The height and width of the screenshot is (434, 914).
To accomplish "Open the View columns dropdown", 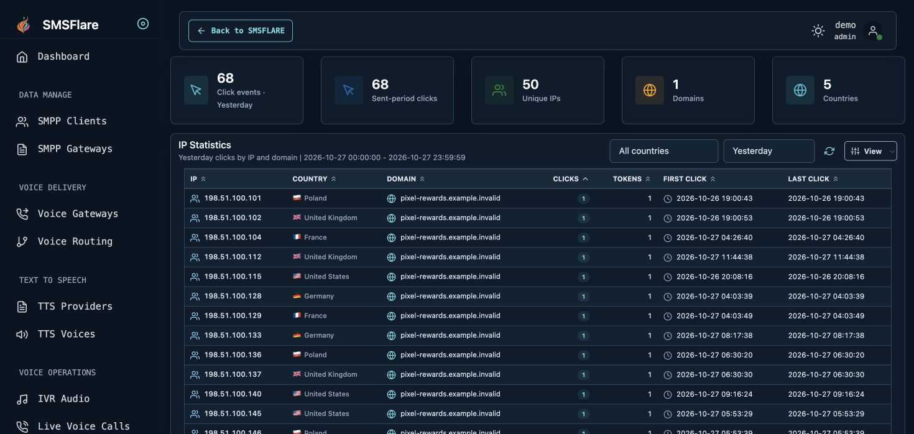I will 870,151.
